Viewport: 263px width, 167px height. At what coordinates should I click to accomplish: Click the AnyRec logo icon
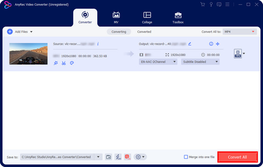(x=8, y=5)
